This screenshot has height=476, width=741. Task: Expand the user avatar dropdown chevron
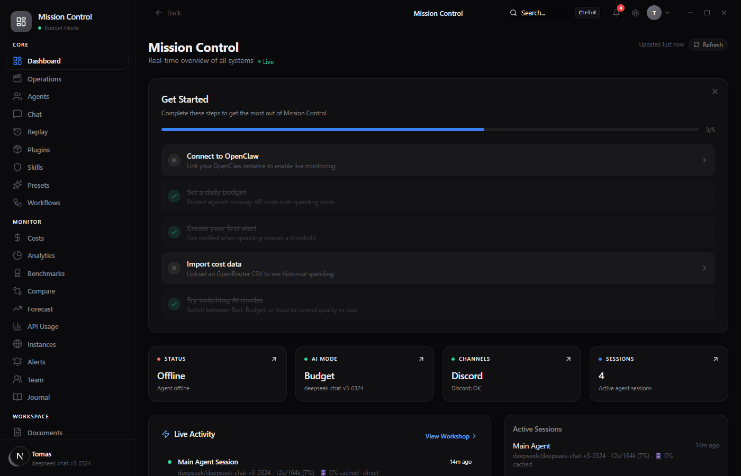[x=667, y=13]
